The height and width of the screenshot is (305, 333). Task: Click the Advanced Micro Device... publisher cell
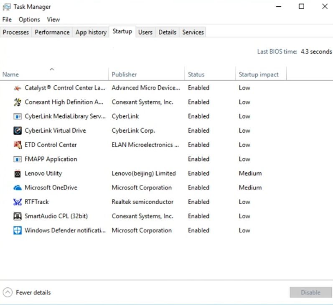(x=146, y=88)
